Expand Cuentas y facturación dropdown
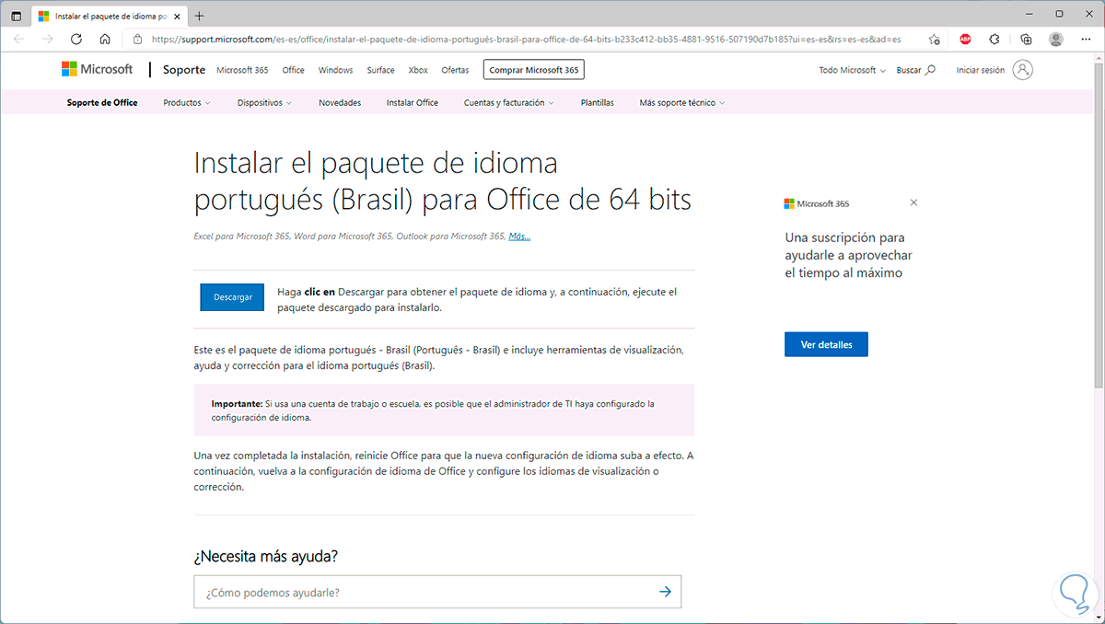Image resolution: width=1105 pixels, height=624 pixels. 509,103
